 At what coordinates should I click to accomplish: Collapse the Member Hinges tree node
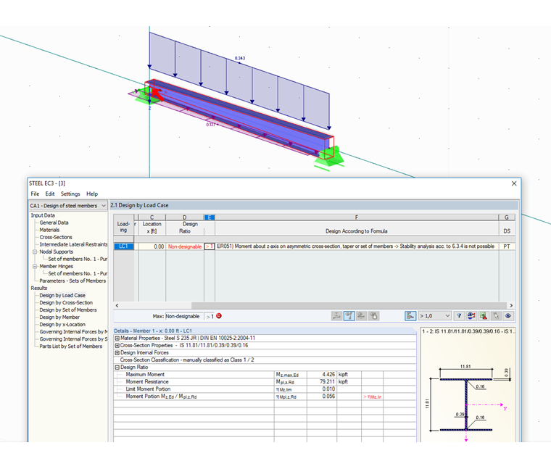point(35,266)
